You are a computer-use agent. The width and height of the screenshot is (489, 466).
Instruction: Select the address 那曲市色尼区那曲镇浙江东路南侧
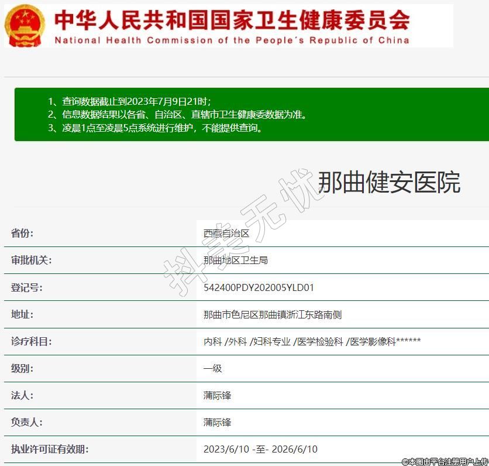(x=273, y=314)
